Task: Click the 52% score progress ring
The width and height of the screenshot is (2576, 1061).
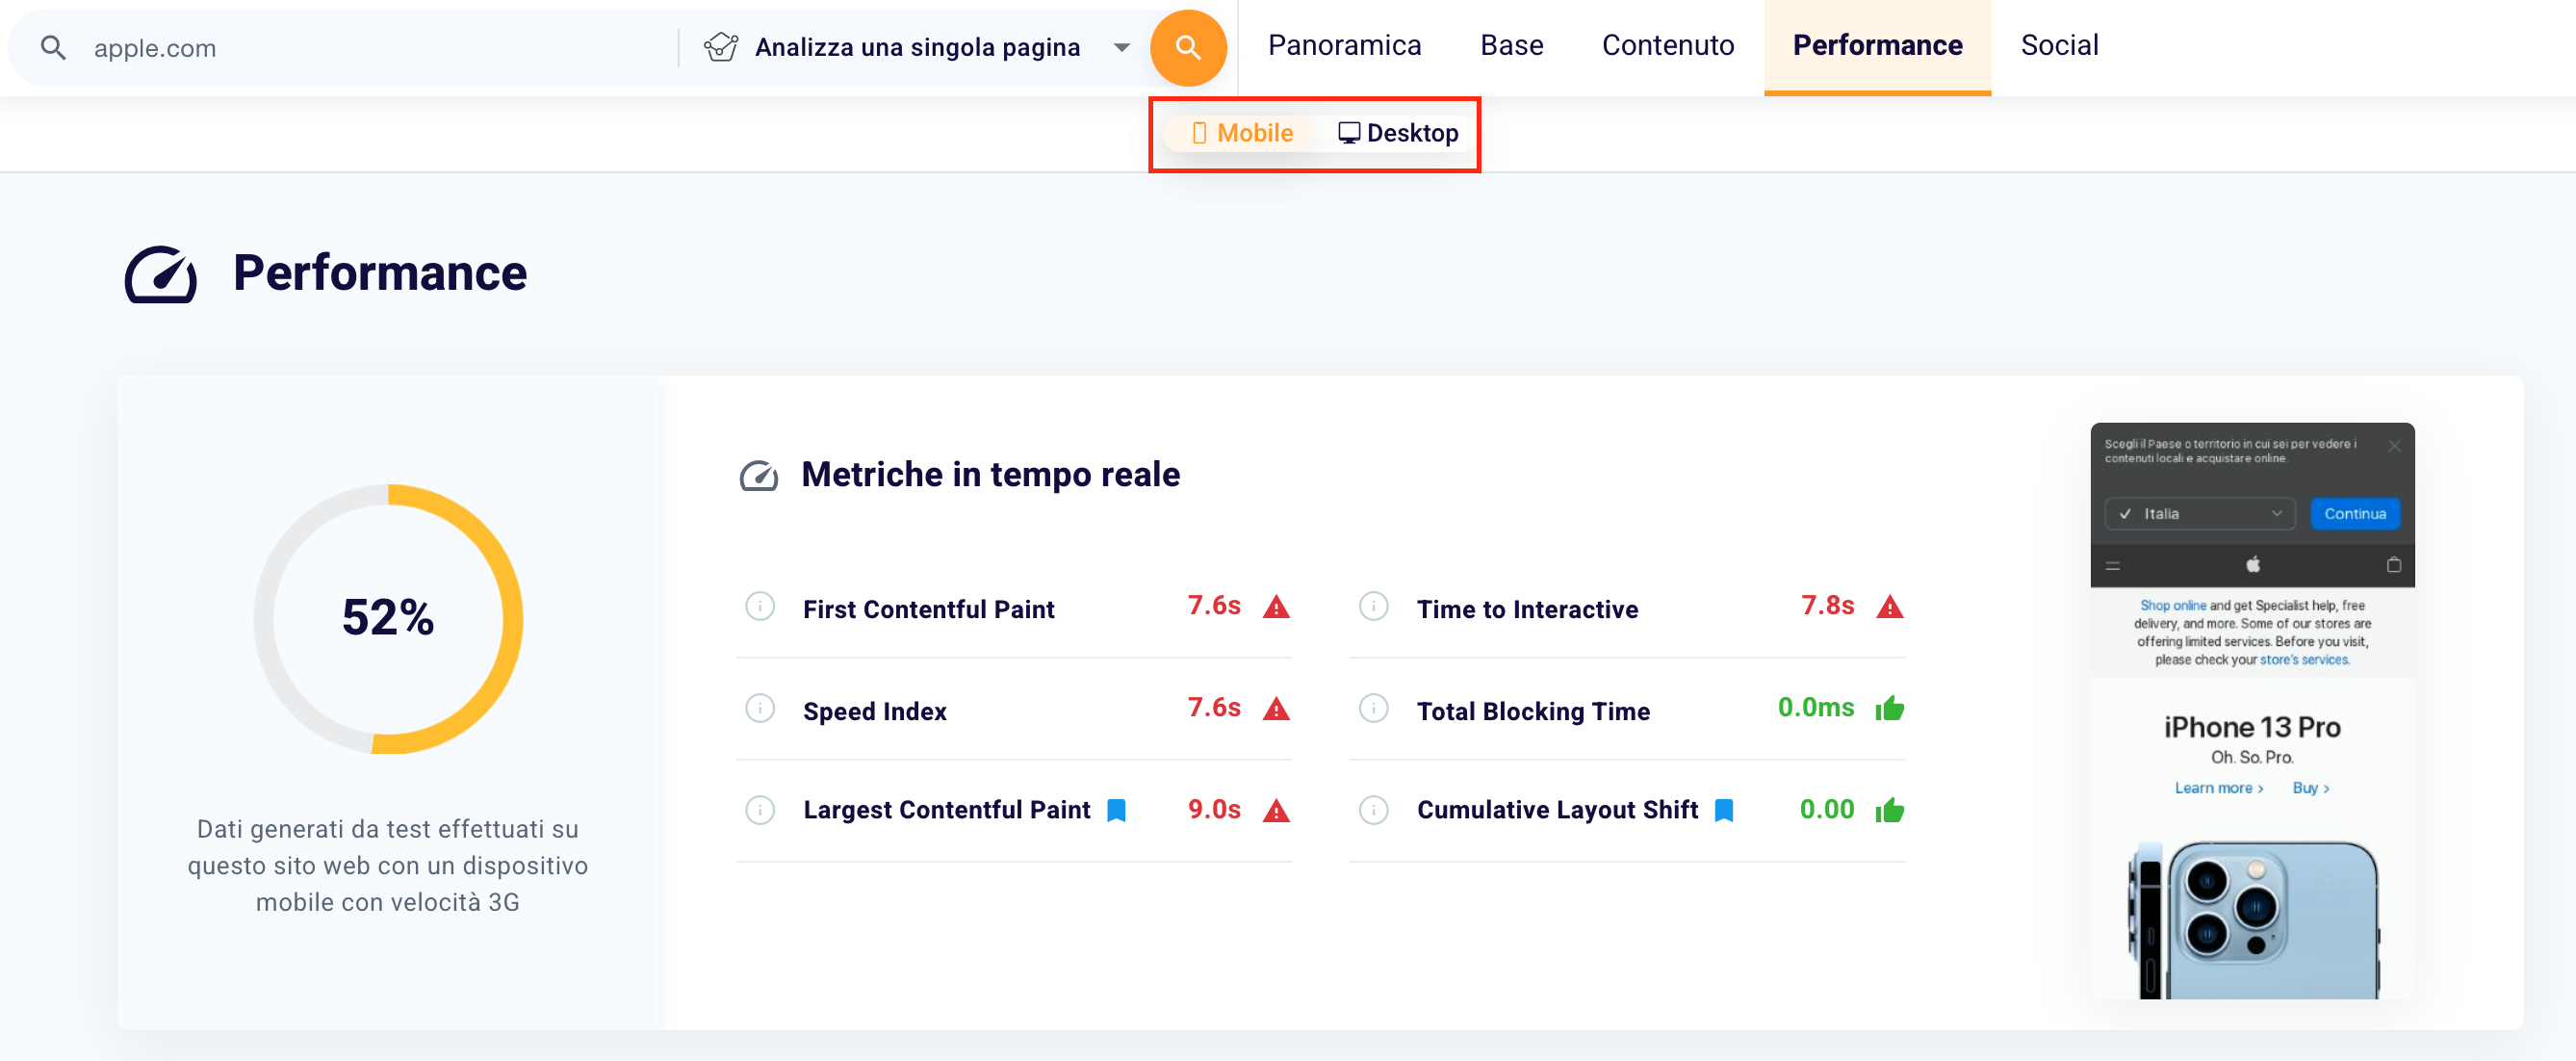Action: pos(388,618)
